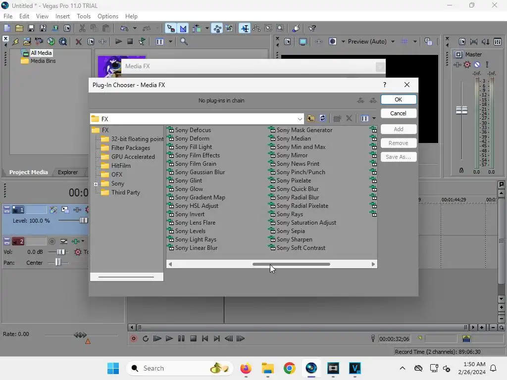Viewport: 507px width, 380px height.
Task: Open the FX folder path dropdown
Action: click(x=300, y=119)
